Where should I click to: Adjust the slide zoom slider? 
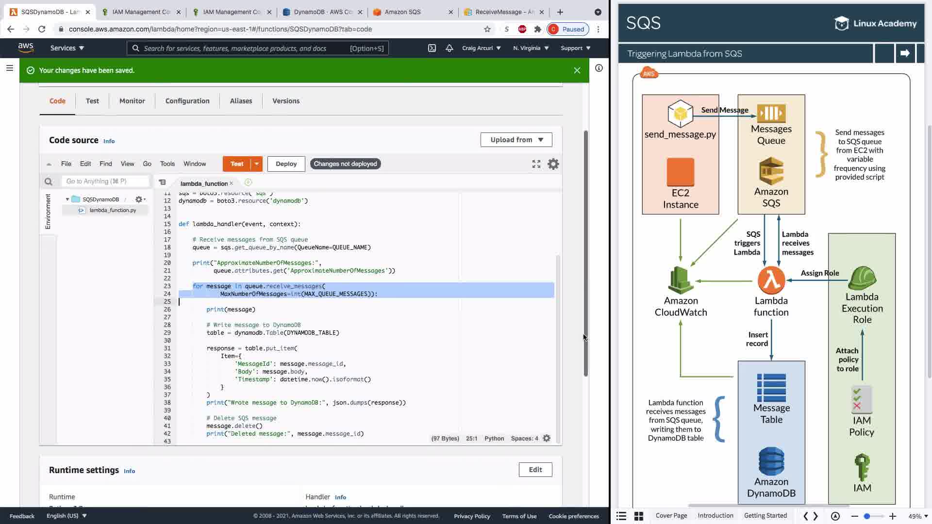click(867, 516)
